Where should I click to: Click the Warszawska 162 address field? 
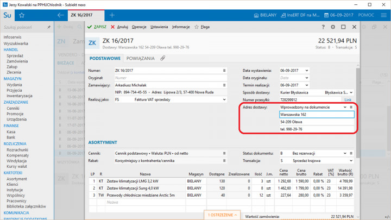click(316, 115)
